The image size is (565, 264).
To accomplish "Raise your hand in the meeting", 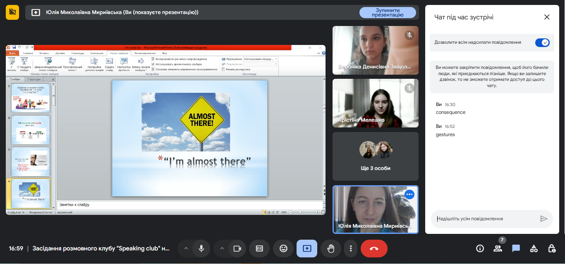I will coord(331,248).
